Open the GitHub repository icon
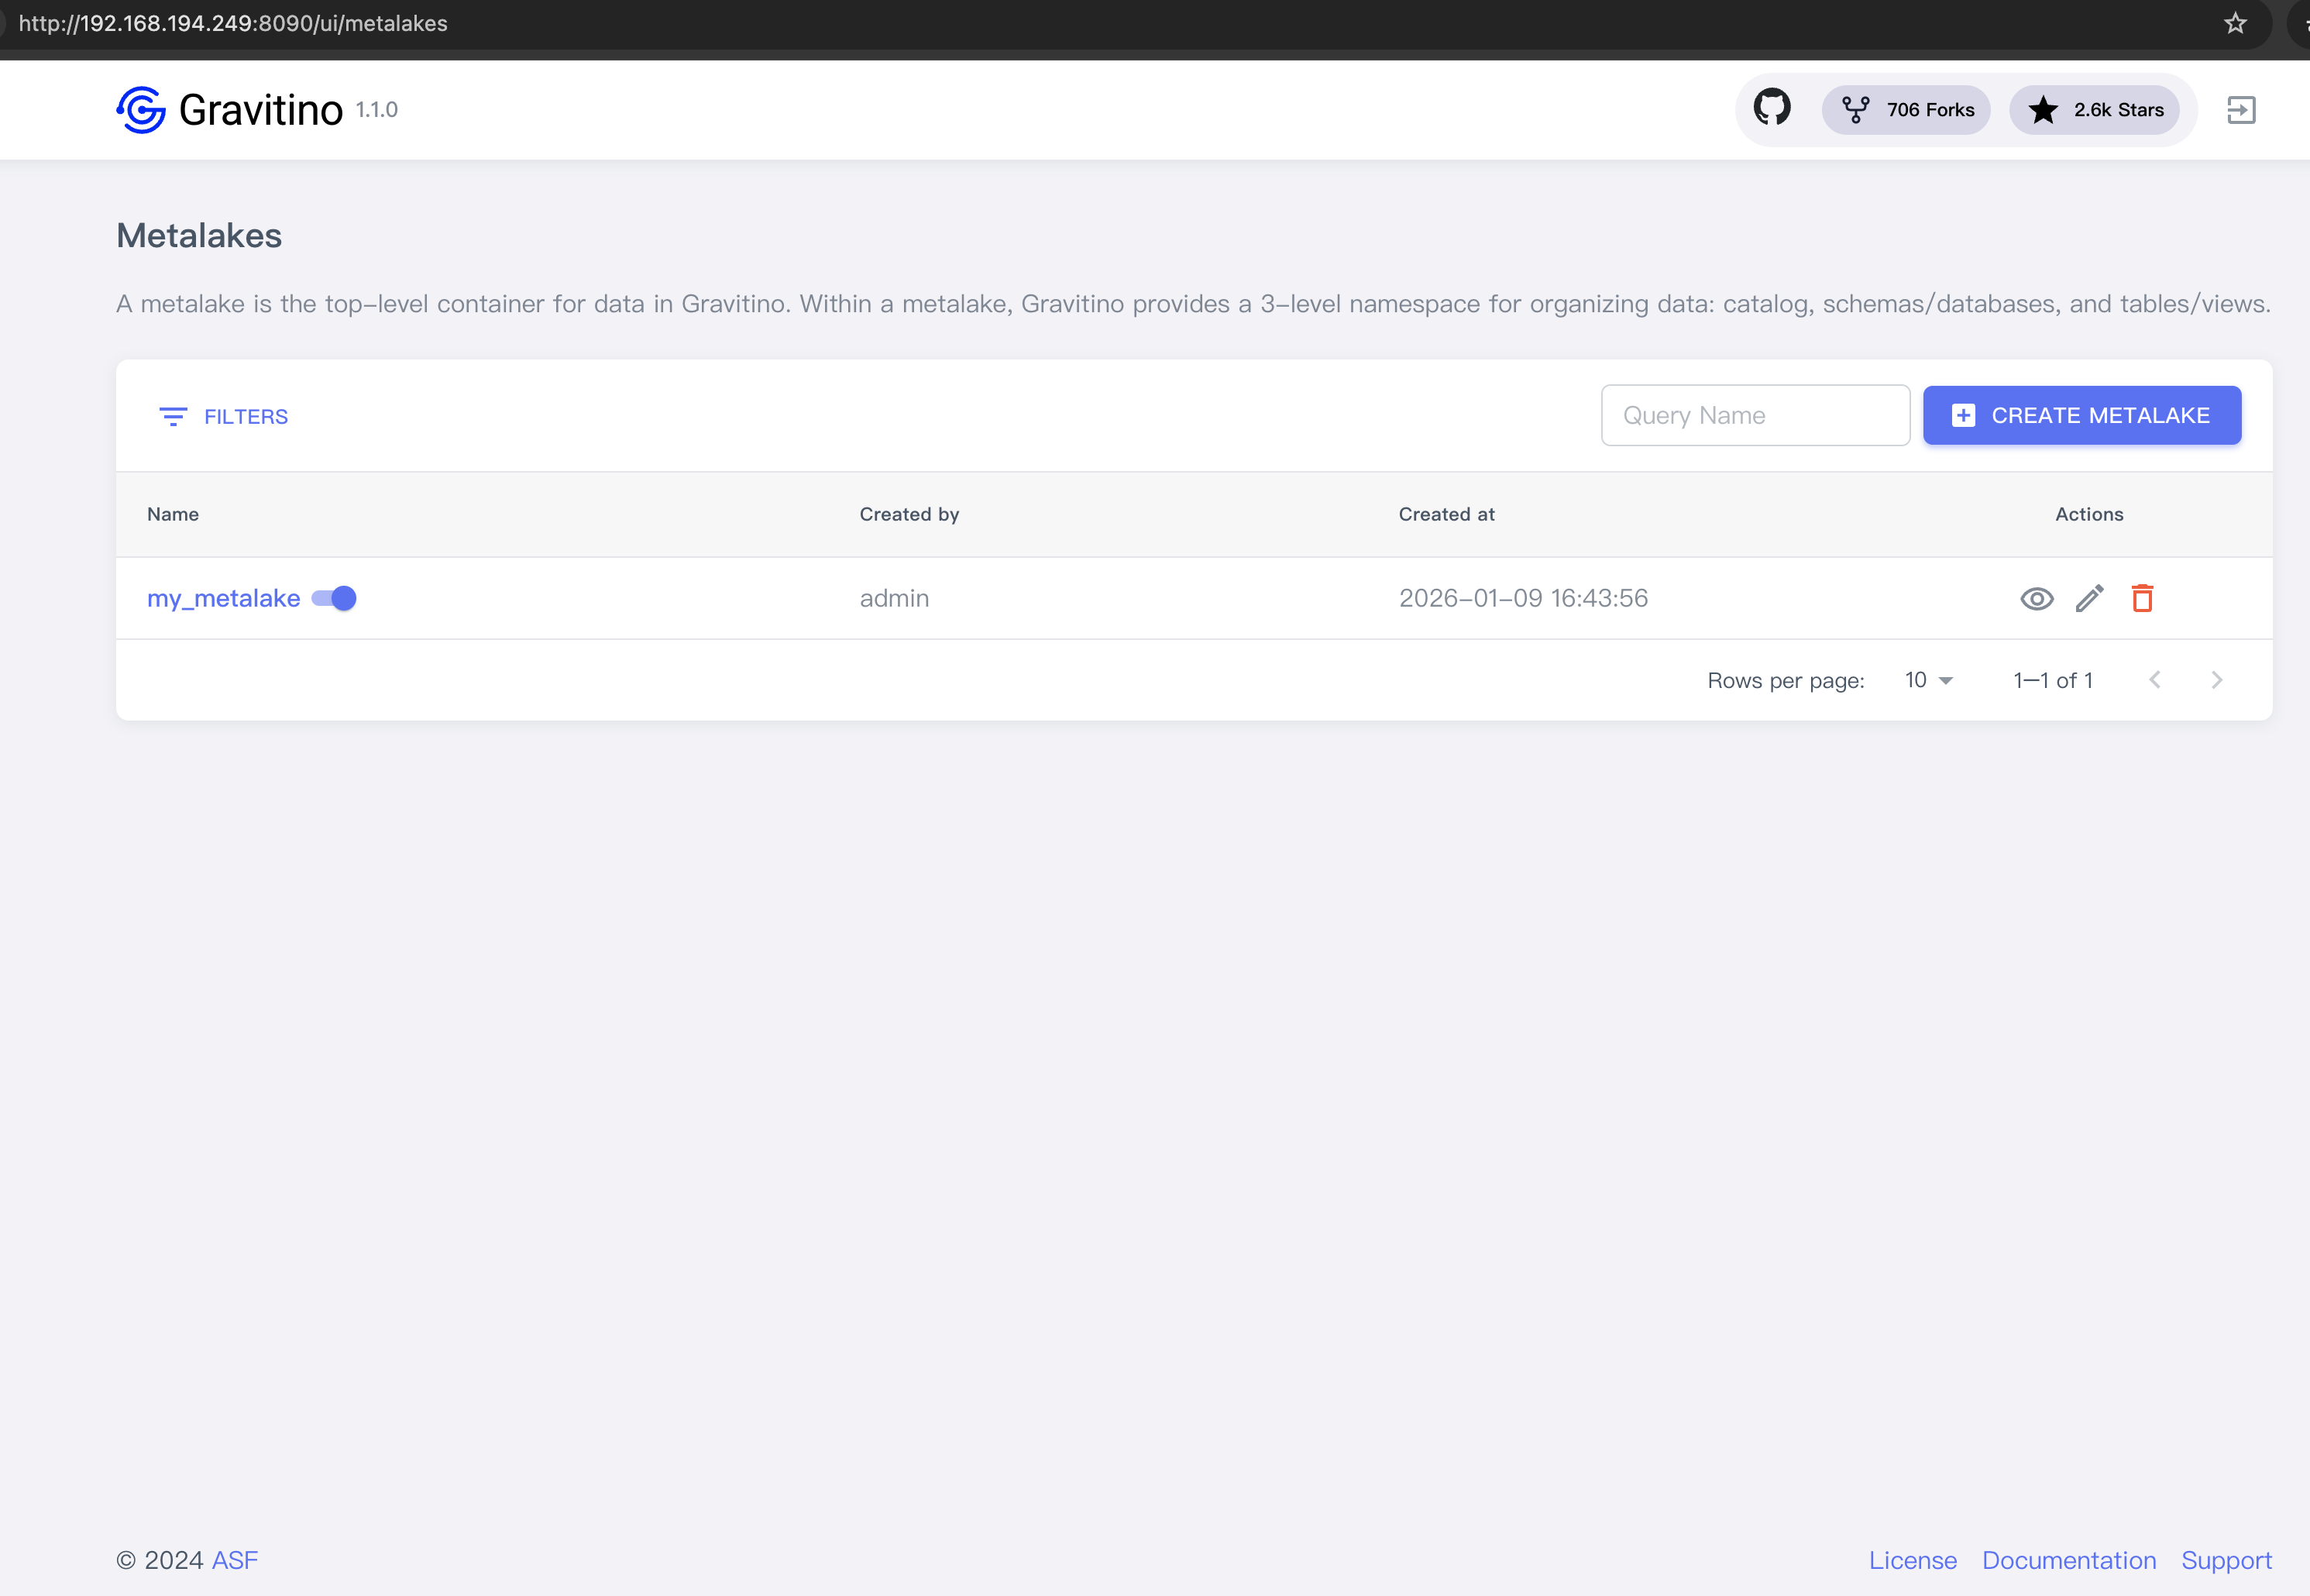Screen dimensions: 2310x1596 coord(1772,108)
